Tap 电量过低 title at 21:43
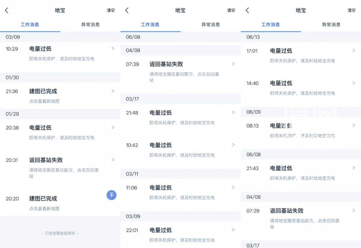The image size is (361, 248). coord(281,168)
